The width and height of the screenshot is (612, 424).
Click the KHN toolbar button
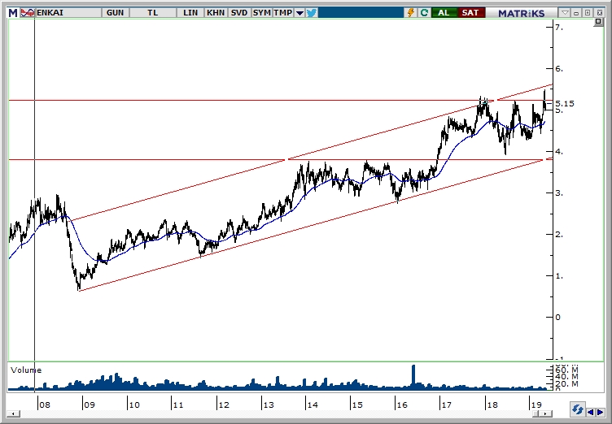pyautogui.click(x=216, y=13)
